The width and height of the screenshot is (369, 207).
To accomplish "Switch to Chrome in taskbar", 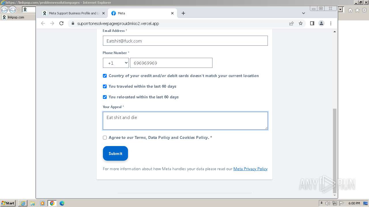I will pos(52,203).
